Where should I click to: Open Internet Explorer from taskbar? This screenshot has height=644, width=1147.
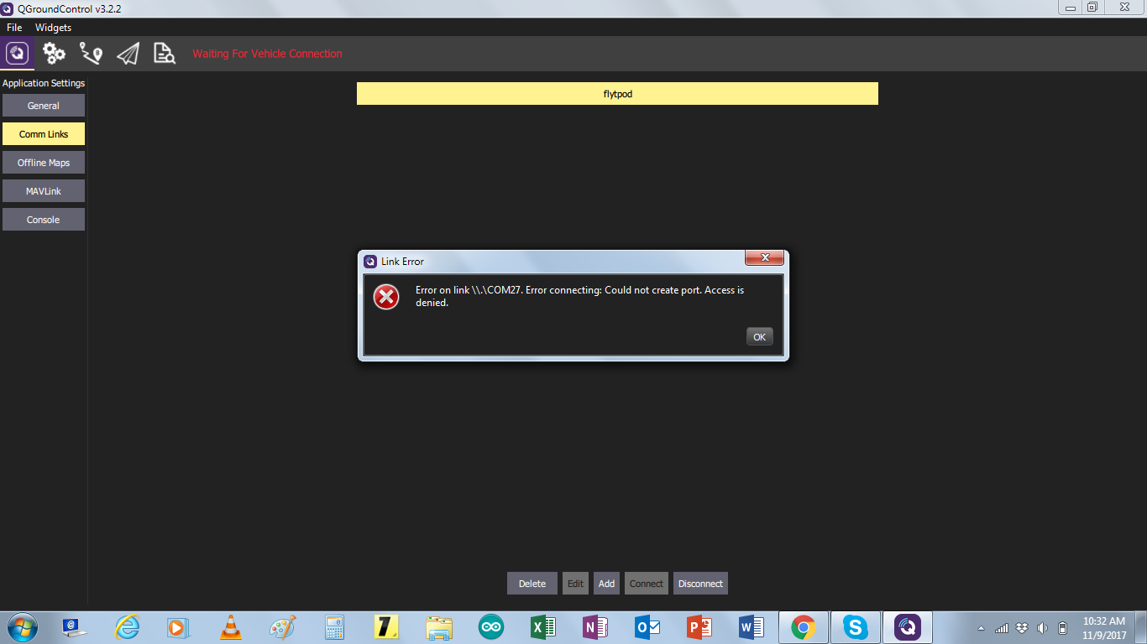click(x=127, y=627)
